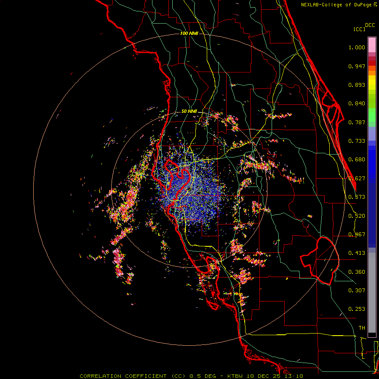Viewport: 379px width, 379px height.
Task: Click the 0.520 scale value
Action: tap(357, 216)
